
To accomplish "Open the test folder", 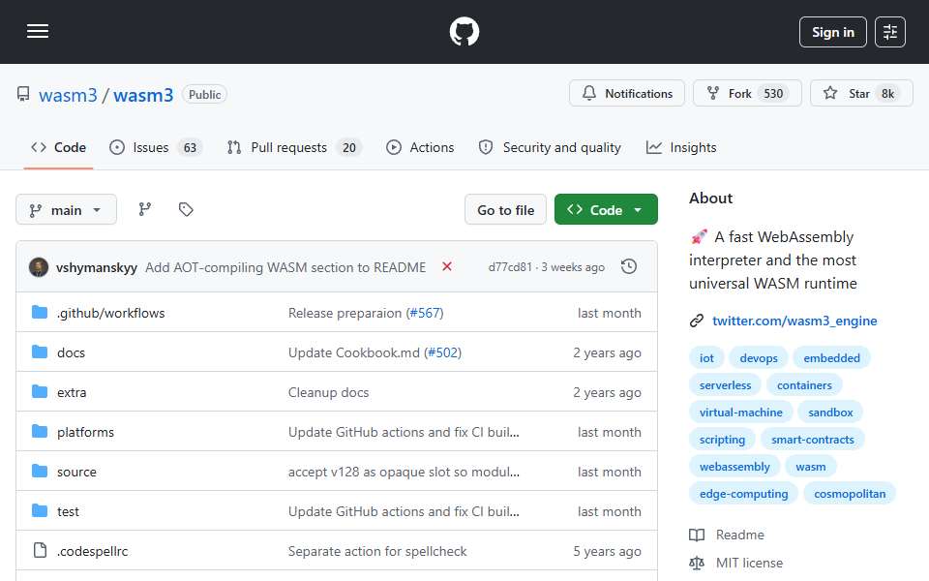I will (x=68, y=511).
